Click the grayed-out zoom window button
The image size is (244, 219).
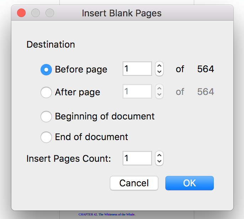pos(50,13)
